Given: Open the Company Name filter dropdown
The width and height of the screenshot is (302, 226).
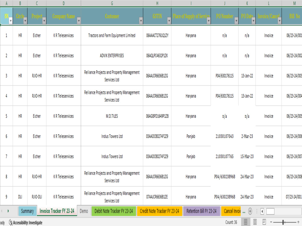Looking at the screenshot, I should coord(79,20).
